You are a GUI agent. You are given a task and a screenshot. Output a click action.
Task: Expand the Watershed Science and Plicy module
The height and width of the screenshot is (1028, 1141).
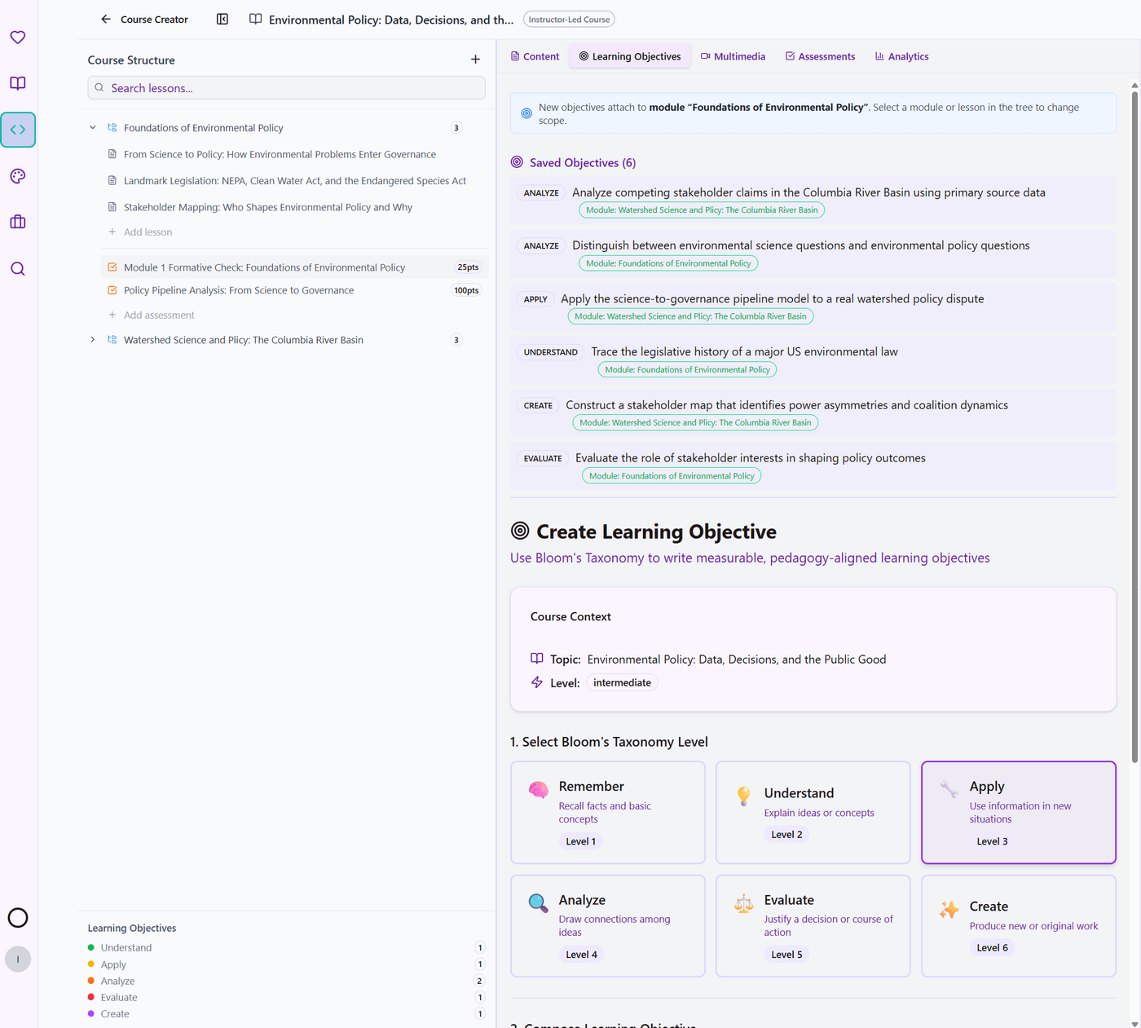coord(93,340)
